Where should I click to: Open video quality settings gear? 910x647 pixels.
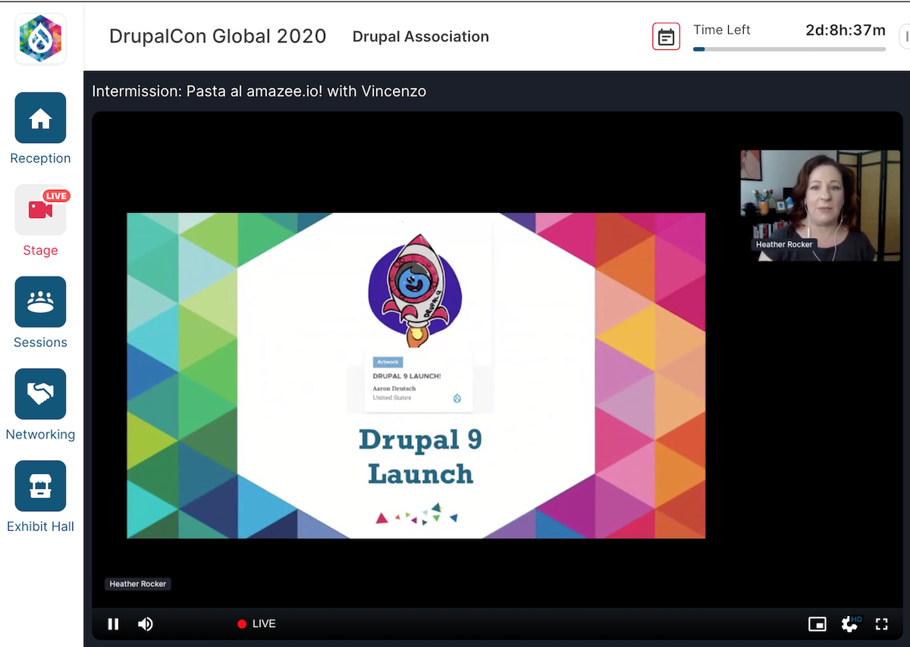(849, 624)
